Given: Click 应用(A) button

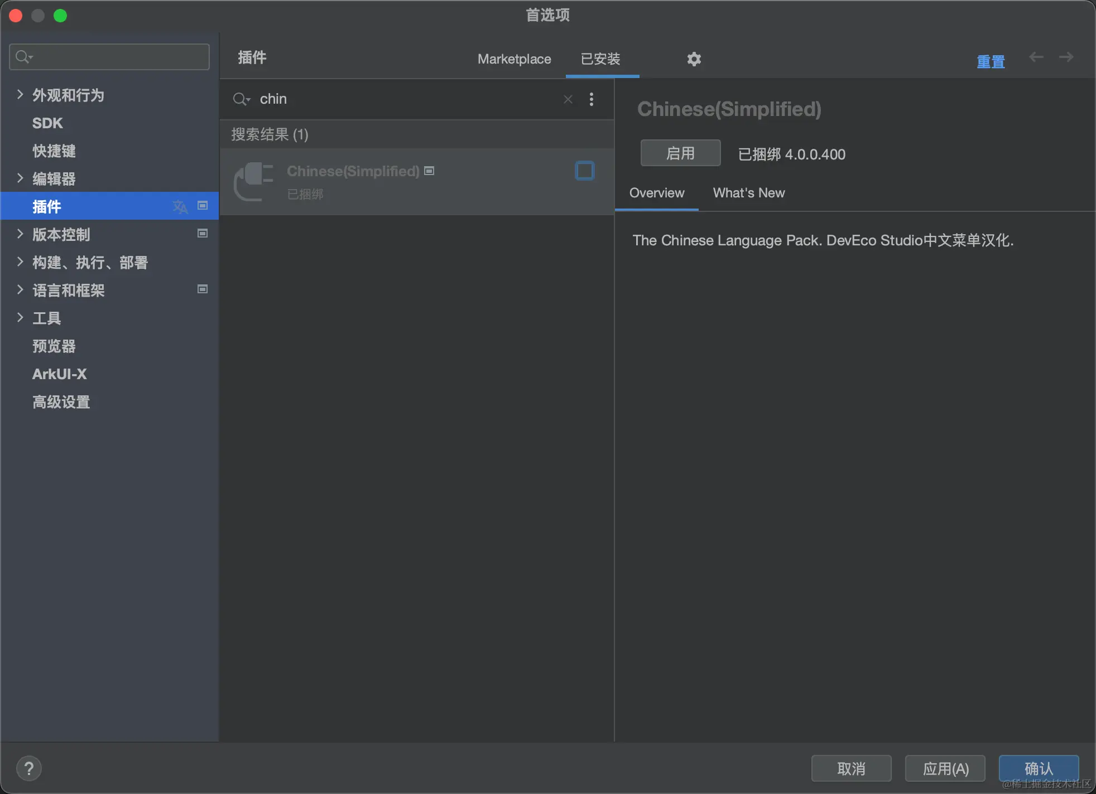Looking at the screenshot, I should pos(945,768).
